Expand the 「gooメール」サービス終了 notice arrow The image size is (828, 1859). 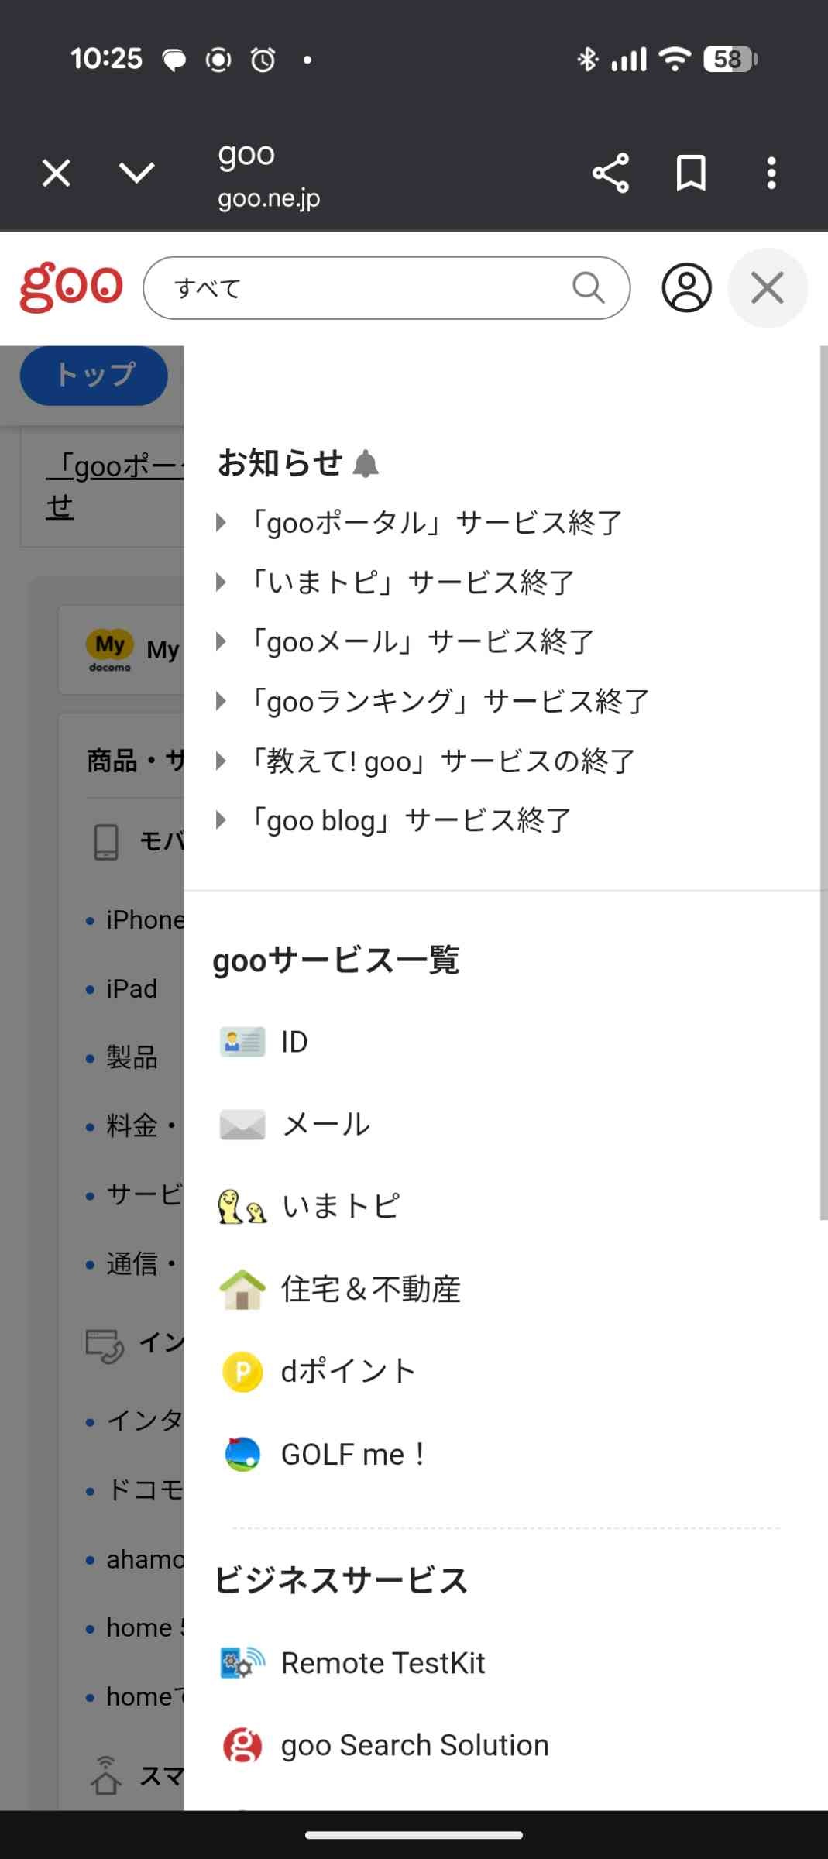(221, 641)
